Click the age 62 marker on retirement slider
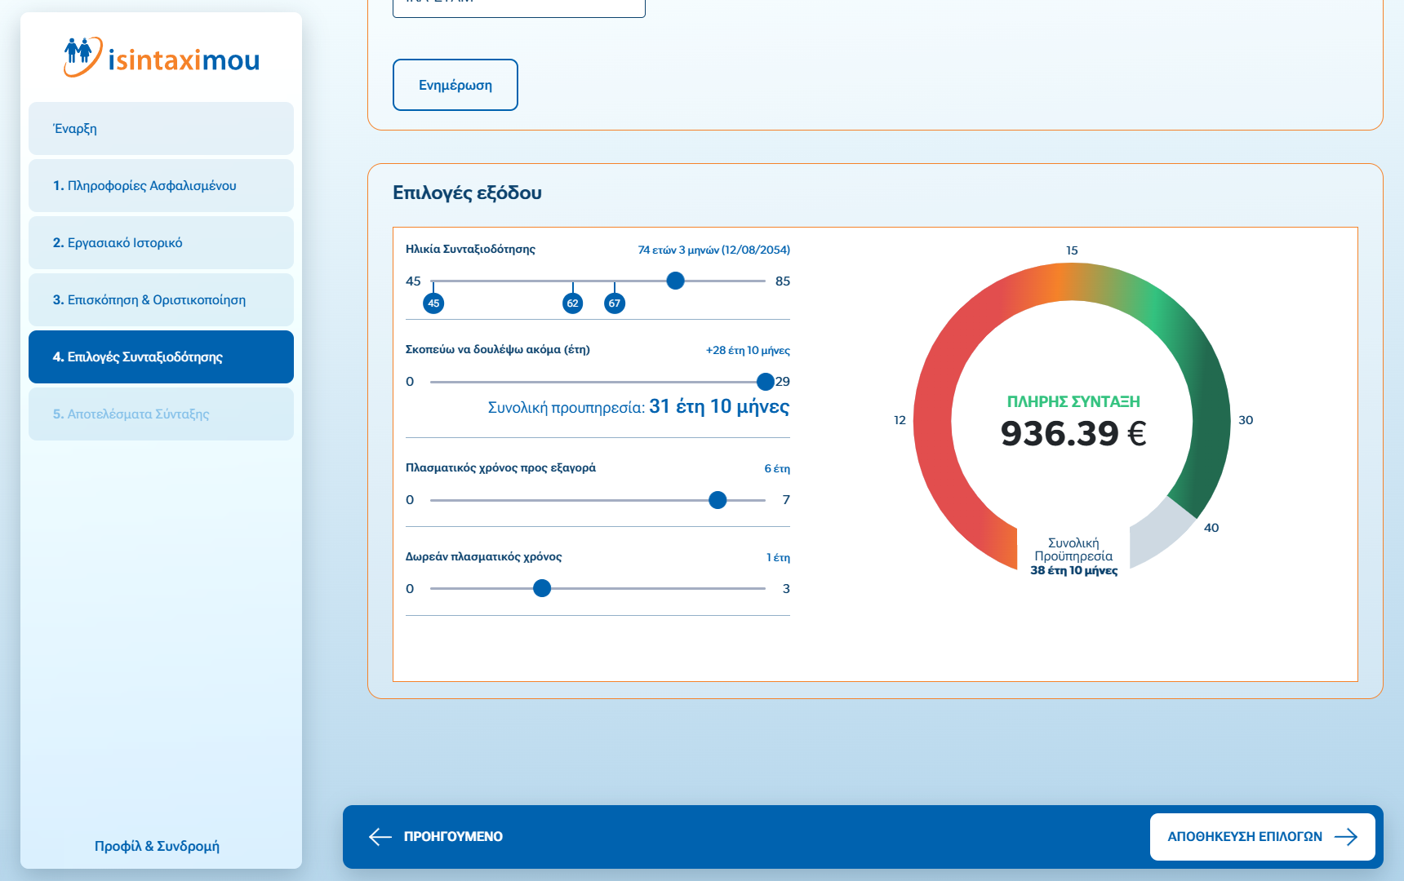The width and height of the screenshot is (1404, 881). tap(573, 303)
